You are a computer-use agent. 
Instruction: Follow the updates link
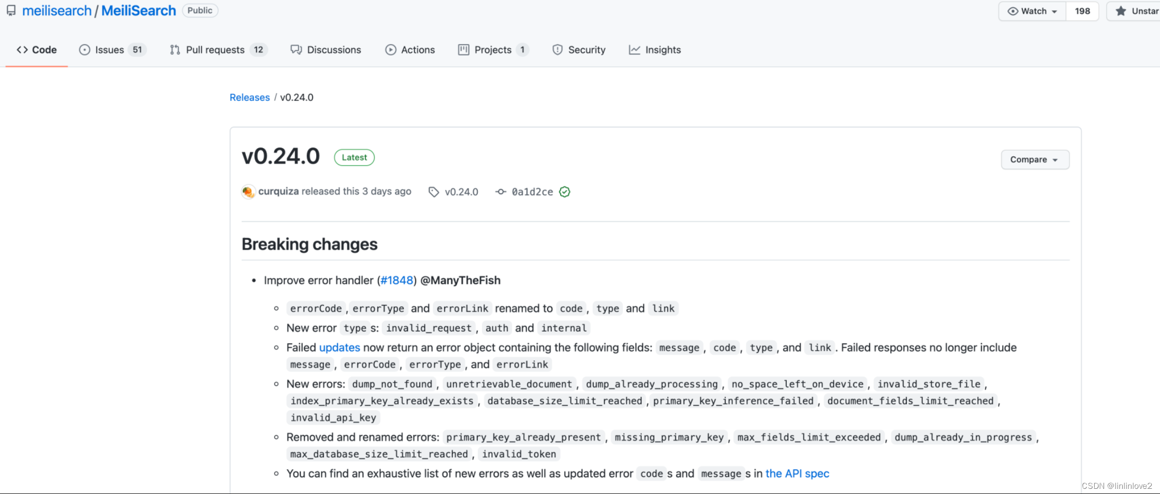340,348
